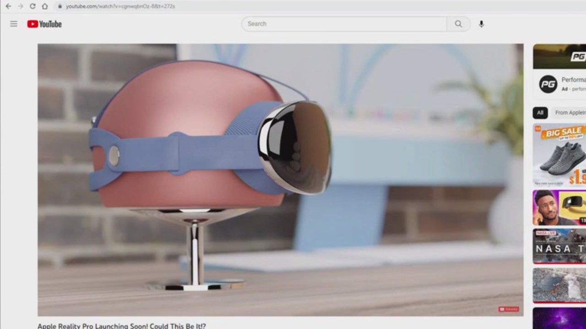Click the Apple Reality Pro video player
This screenshot has width=586, height=329.
pyautogui.click(x=280, y=180)
